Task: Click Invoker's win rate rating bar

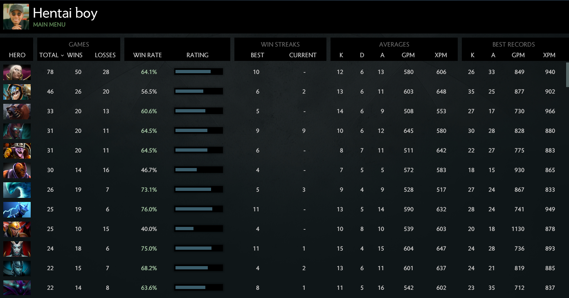Action: (198, 71)
